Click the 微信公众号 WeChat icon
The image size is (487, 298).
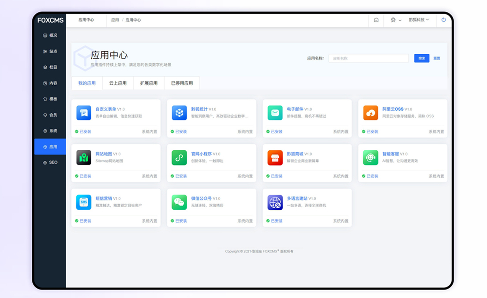(x=179, y=202)
